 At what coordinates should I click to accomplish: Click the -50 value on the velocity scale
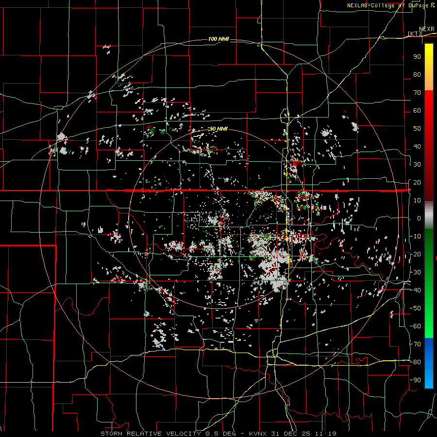pyautogui.click(x=415, y=308)
